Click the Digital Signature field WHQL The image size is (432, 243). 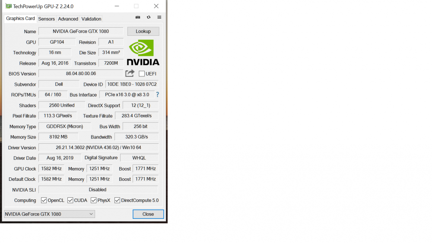140,158
